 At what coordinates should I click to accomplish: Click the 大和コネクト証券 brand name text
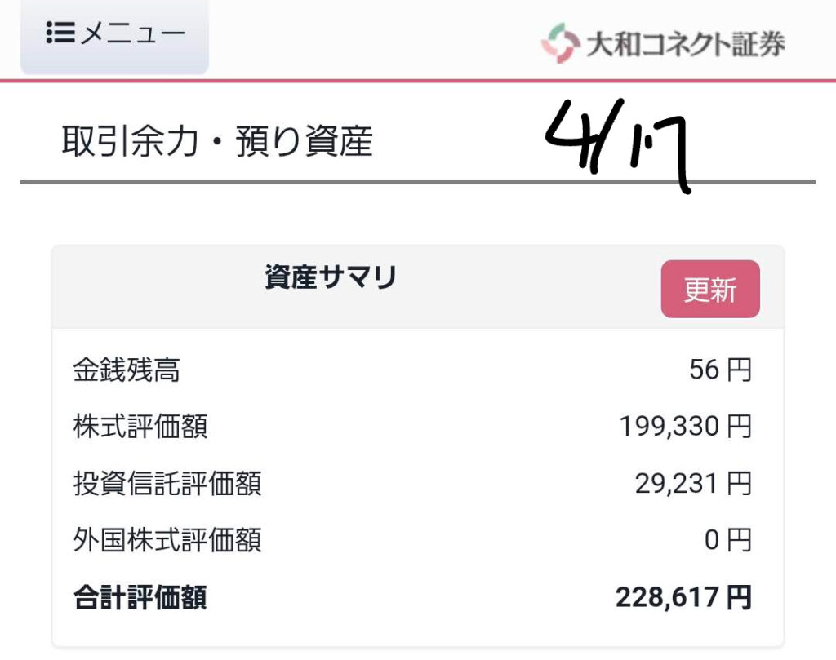pos(685,44)
